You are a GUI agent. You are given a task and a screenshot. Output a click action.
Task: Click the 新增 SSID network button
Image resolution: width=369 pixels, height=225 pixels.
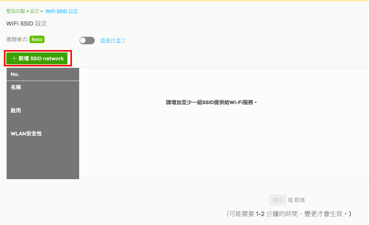click(x=37, y=59)
